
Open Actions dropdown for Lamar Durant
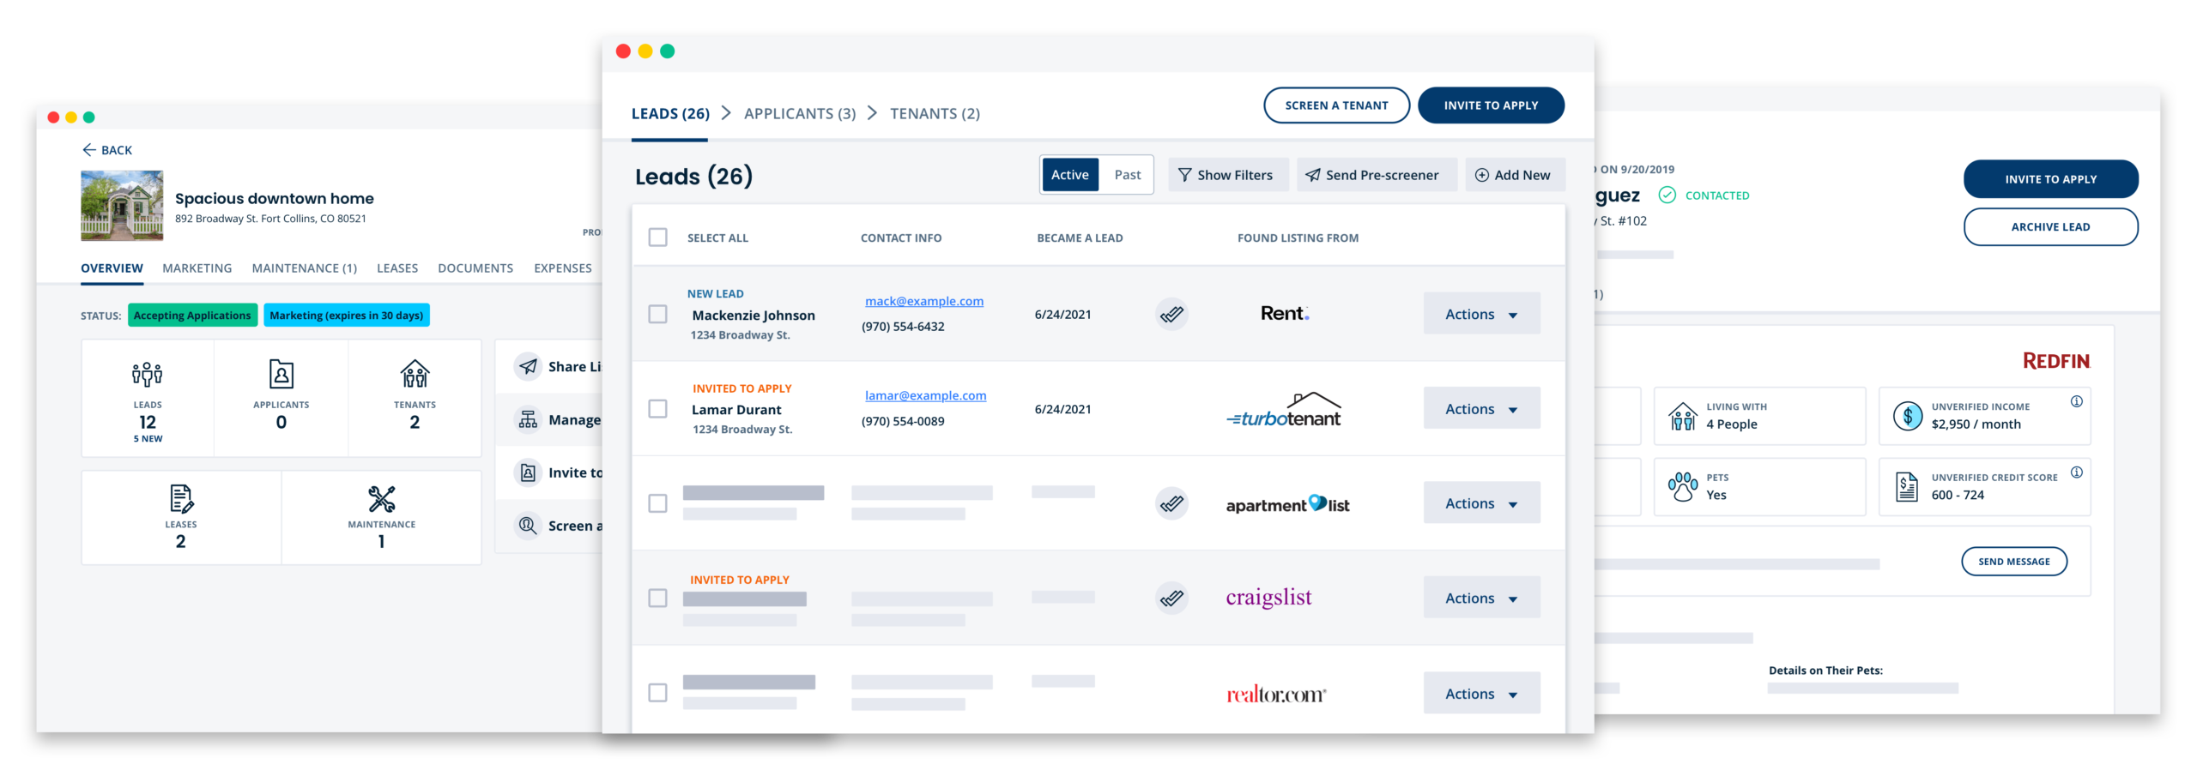point(1481,408)
